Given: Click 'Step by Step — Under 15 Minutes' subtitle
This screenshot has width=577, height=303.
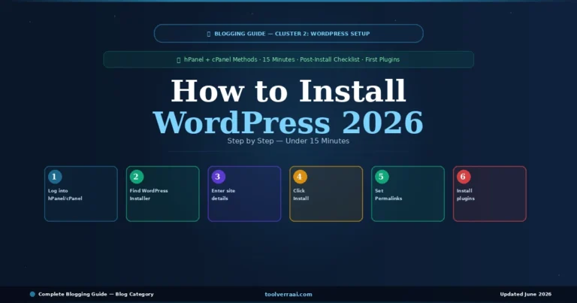Looking at the screenshot, I should (x=288, y=141).
